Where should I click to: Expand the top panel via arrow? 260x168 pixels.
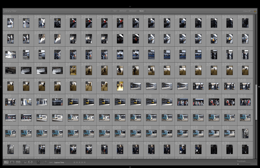click(130, 6)
